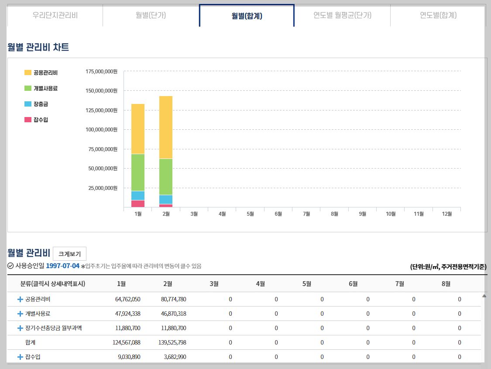The width and height of the screenshot is (491, 369).
Task: Click the 월별 관리비 차트 heading
Action: pyautogui.click(x=38, y=47)
